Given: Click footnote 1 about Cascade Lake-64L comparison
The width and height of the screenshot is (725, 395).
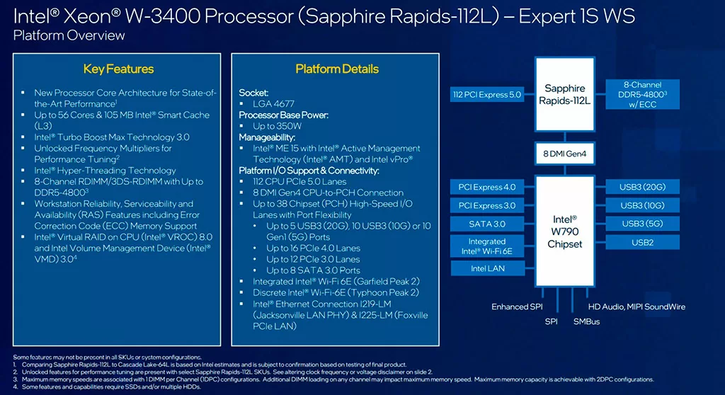Looking at the screenshot, I should 210,365.
